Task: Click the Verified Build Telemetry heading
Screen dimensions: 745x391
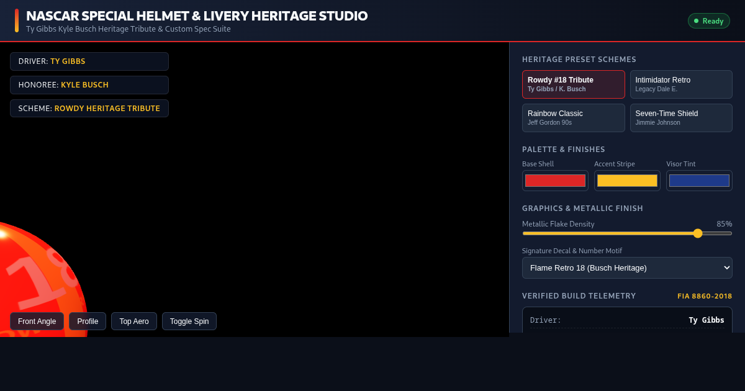Action: [x=579, y=296]
